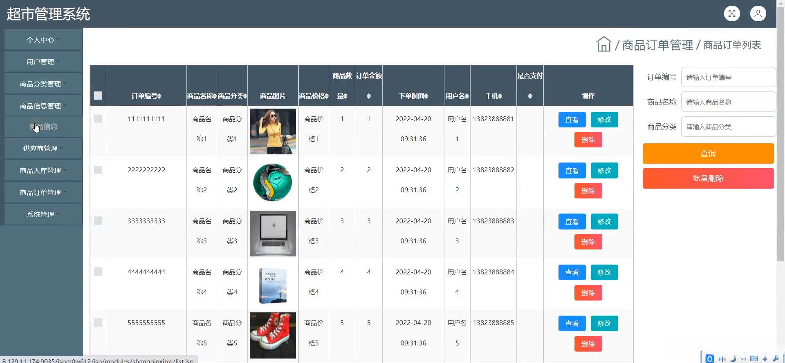Click the red 批量删除 button
The image size is (785, 363).
(708, 178)
